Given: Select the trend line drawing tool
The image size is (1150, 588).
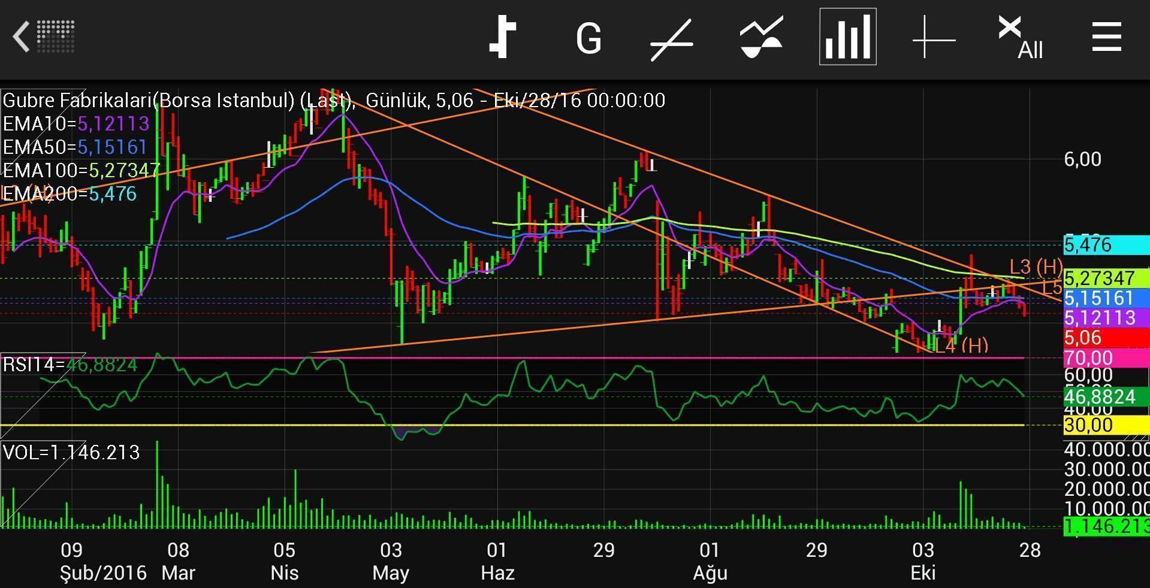Looking at the screenshot, I should (x=672, y=40).
